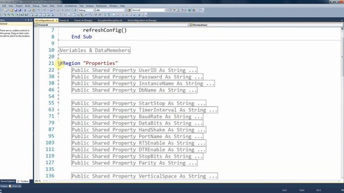Switch to frmConfiguration.vb [Design] tab

click(x=142, y=20)
